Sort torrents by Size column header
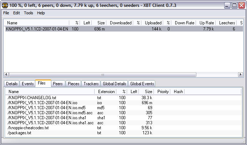 click(x=99, y=23)
